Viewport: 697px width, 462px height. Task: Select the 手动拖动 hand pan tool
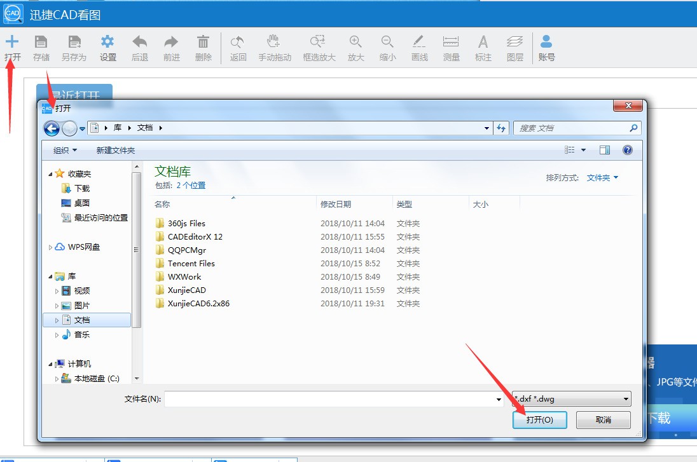point(274,43)
